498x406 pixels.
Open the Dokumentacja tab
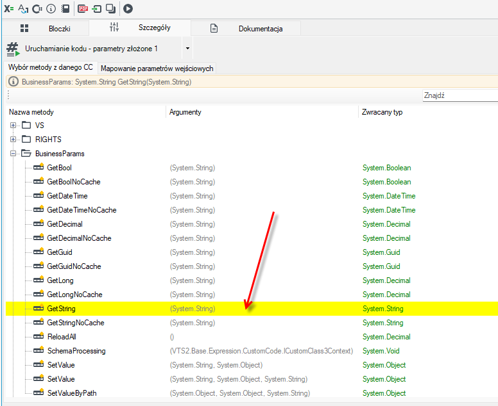(x=246, y=29)
